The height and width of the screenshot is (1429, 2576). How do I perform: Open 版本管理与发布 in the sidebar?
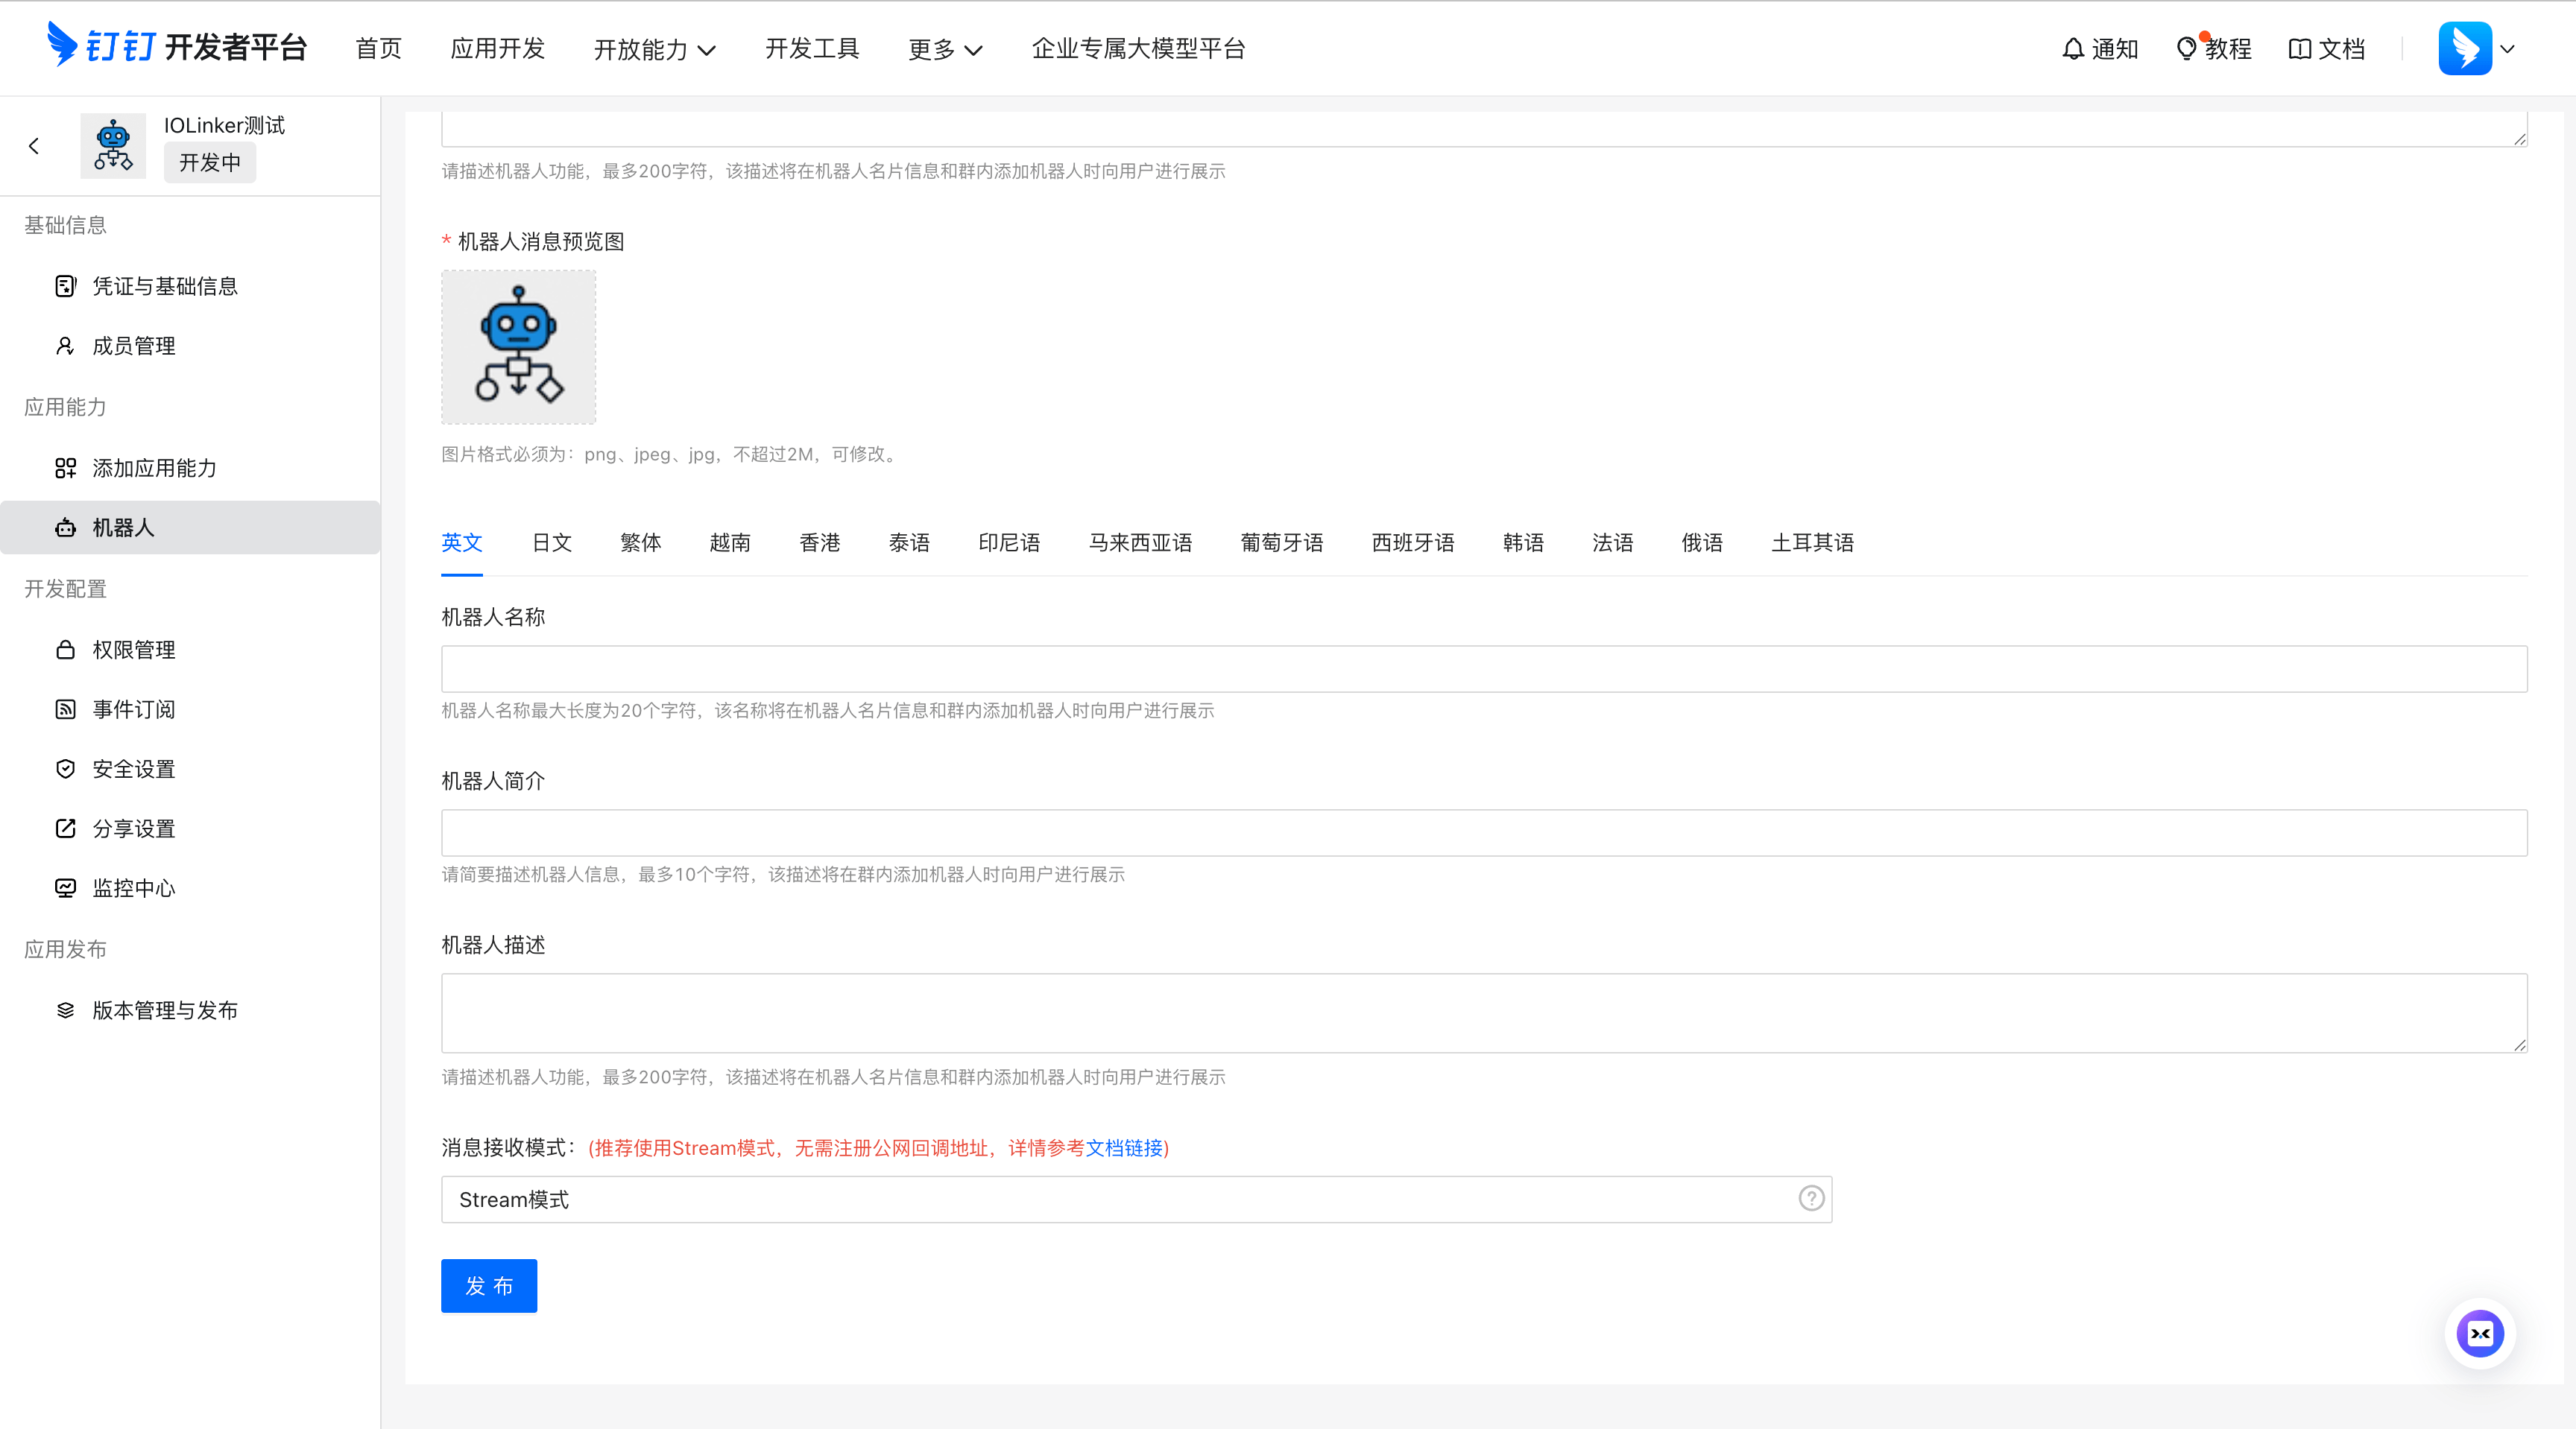tap(164, 1010)
